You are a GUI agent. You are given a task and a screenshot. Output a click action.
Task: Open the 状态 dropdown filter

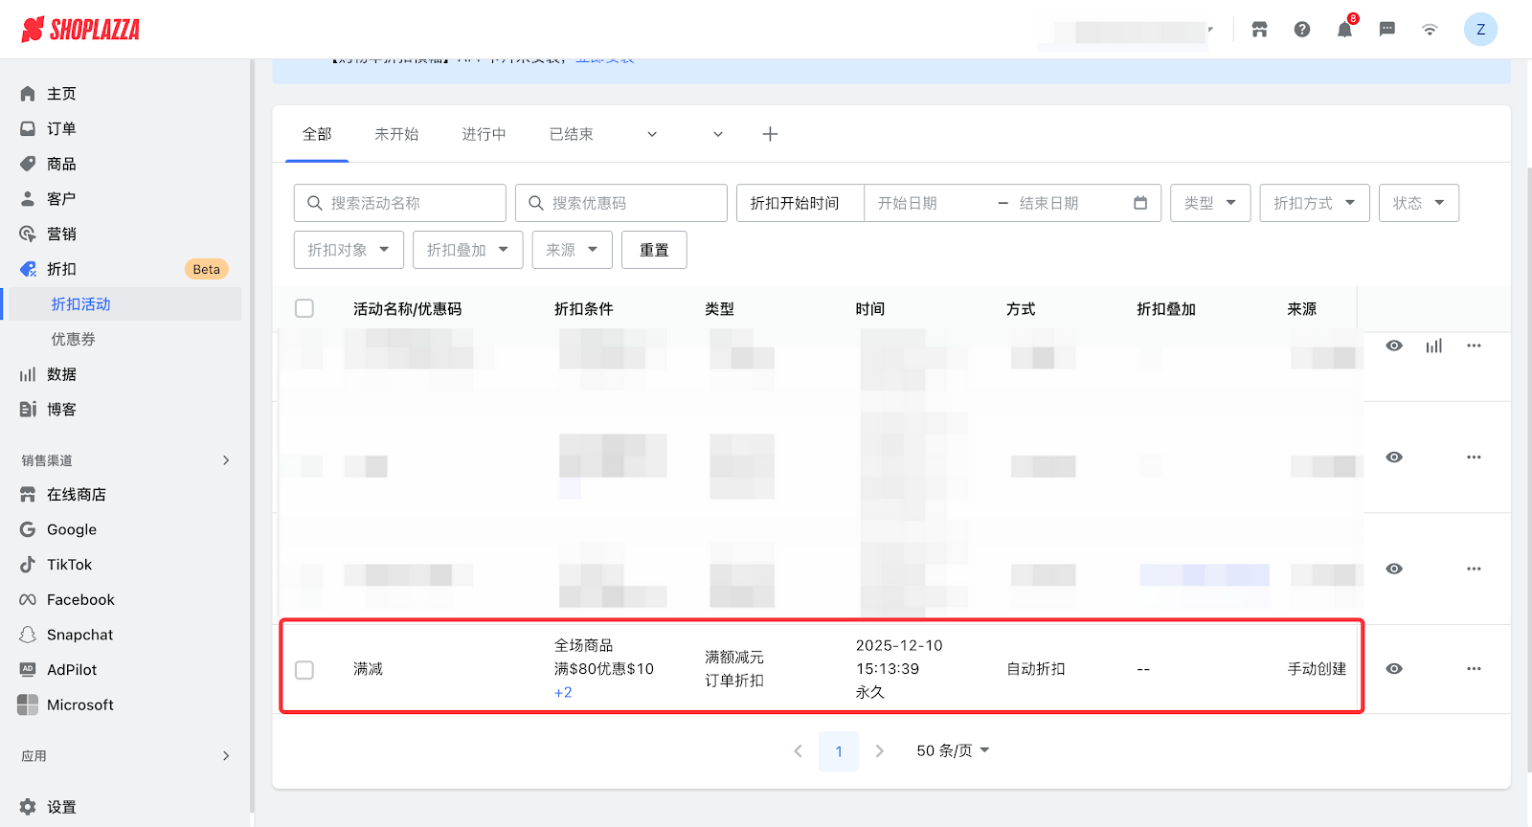1418,203
